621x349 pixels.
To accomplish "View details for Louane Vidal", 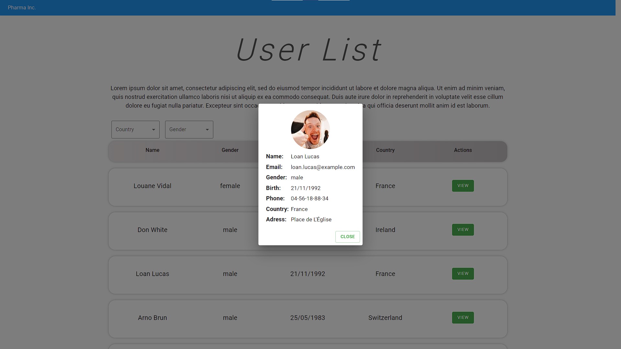I will 463,186.
